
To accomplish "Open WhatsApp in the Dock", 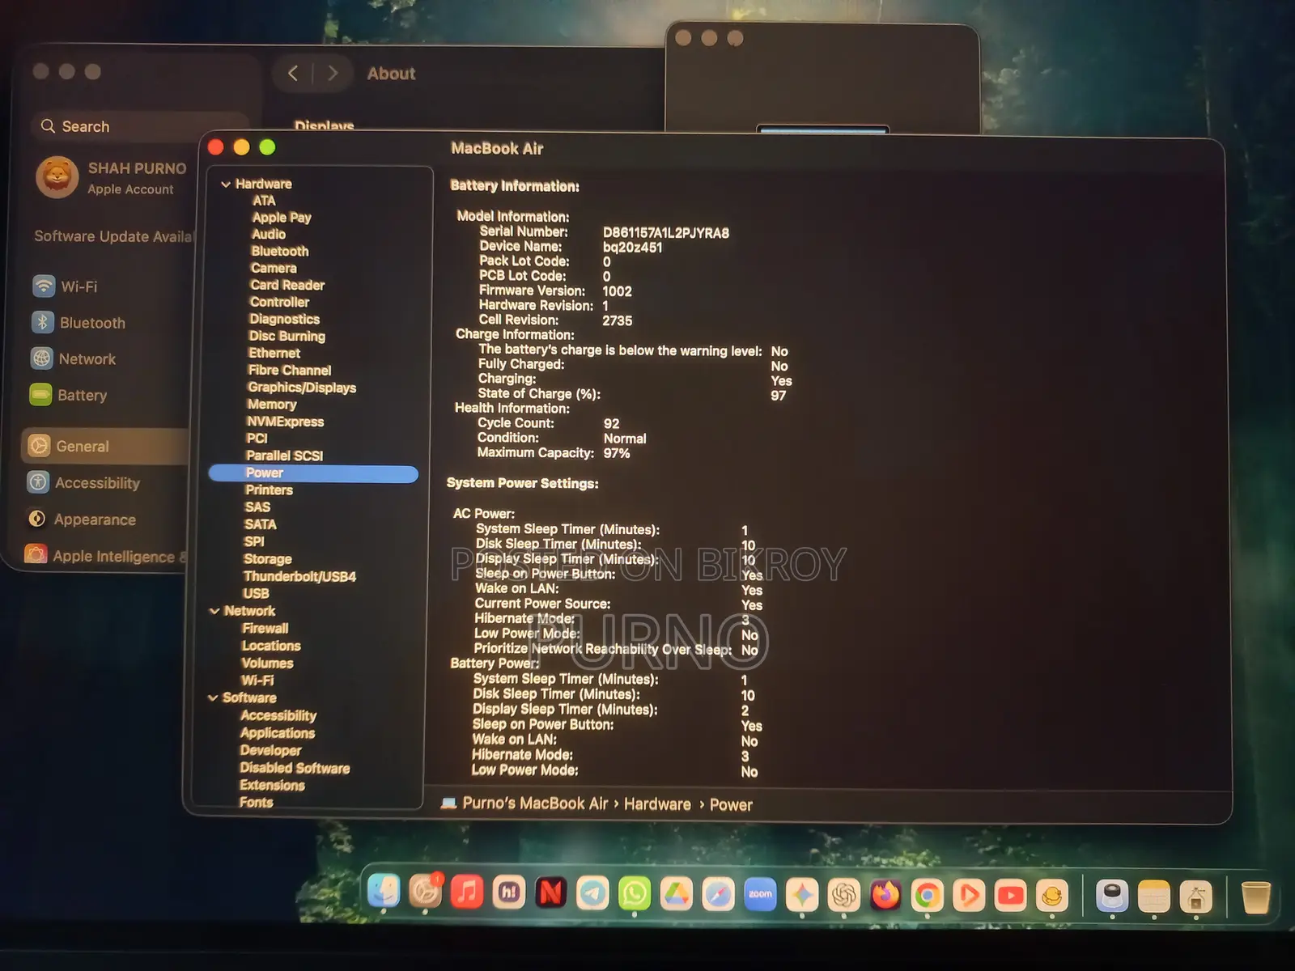I will 635,893.
